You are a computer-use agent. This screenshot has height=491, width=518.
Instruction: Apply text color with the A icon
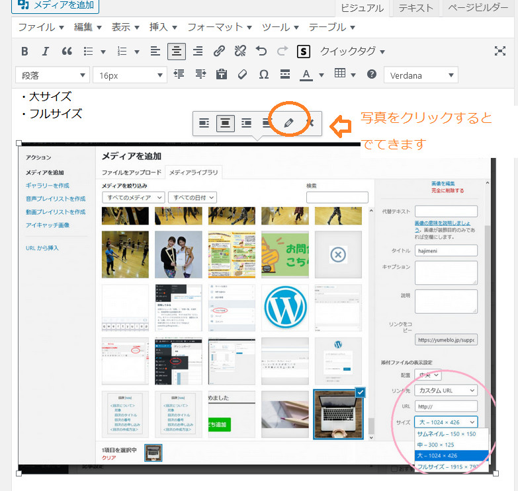[x=306, y=75]
